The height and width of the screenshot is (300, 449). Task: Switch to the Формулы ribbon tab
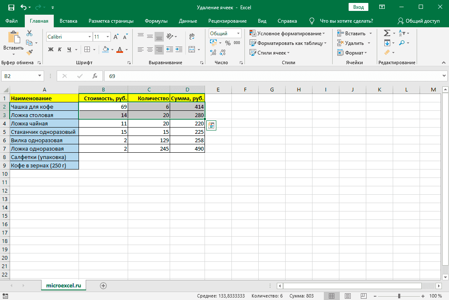click(x=156, y=21)
